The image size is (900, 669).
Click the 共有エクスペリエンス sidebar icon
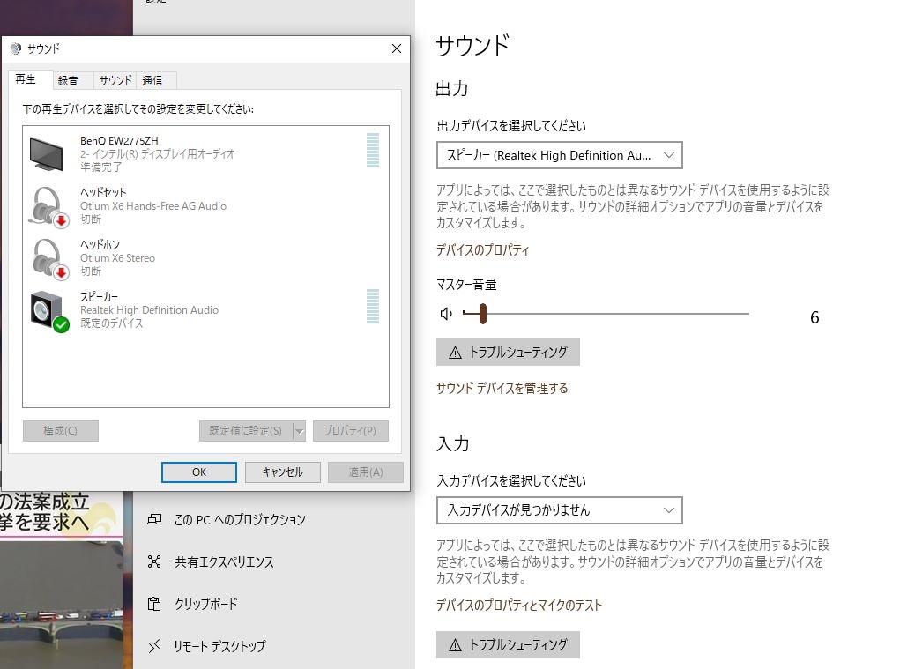(154, 561)
